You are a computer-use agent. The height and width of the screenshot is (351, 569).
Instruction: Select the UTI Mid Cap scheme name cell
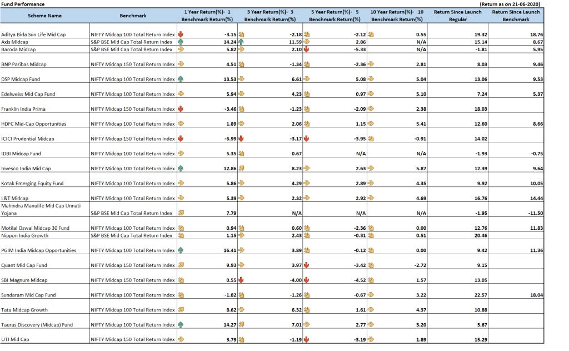click(45, 336)
